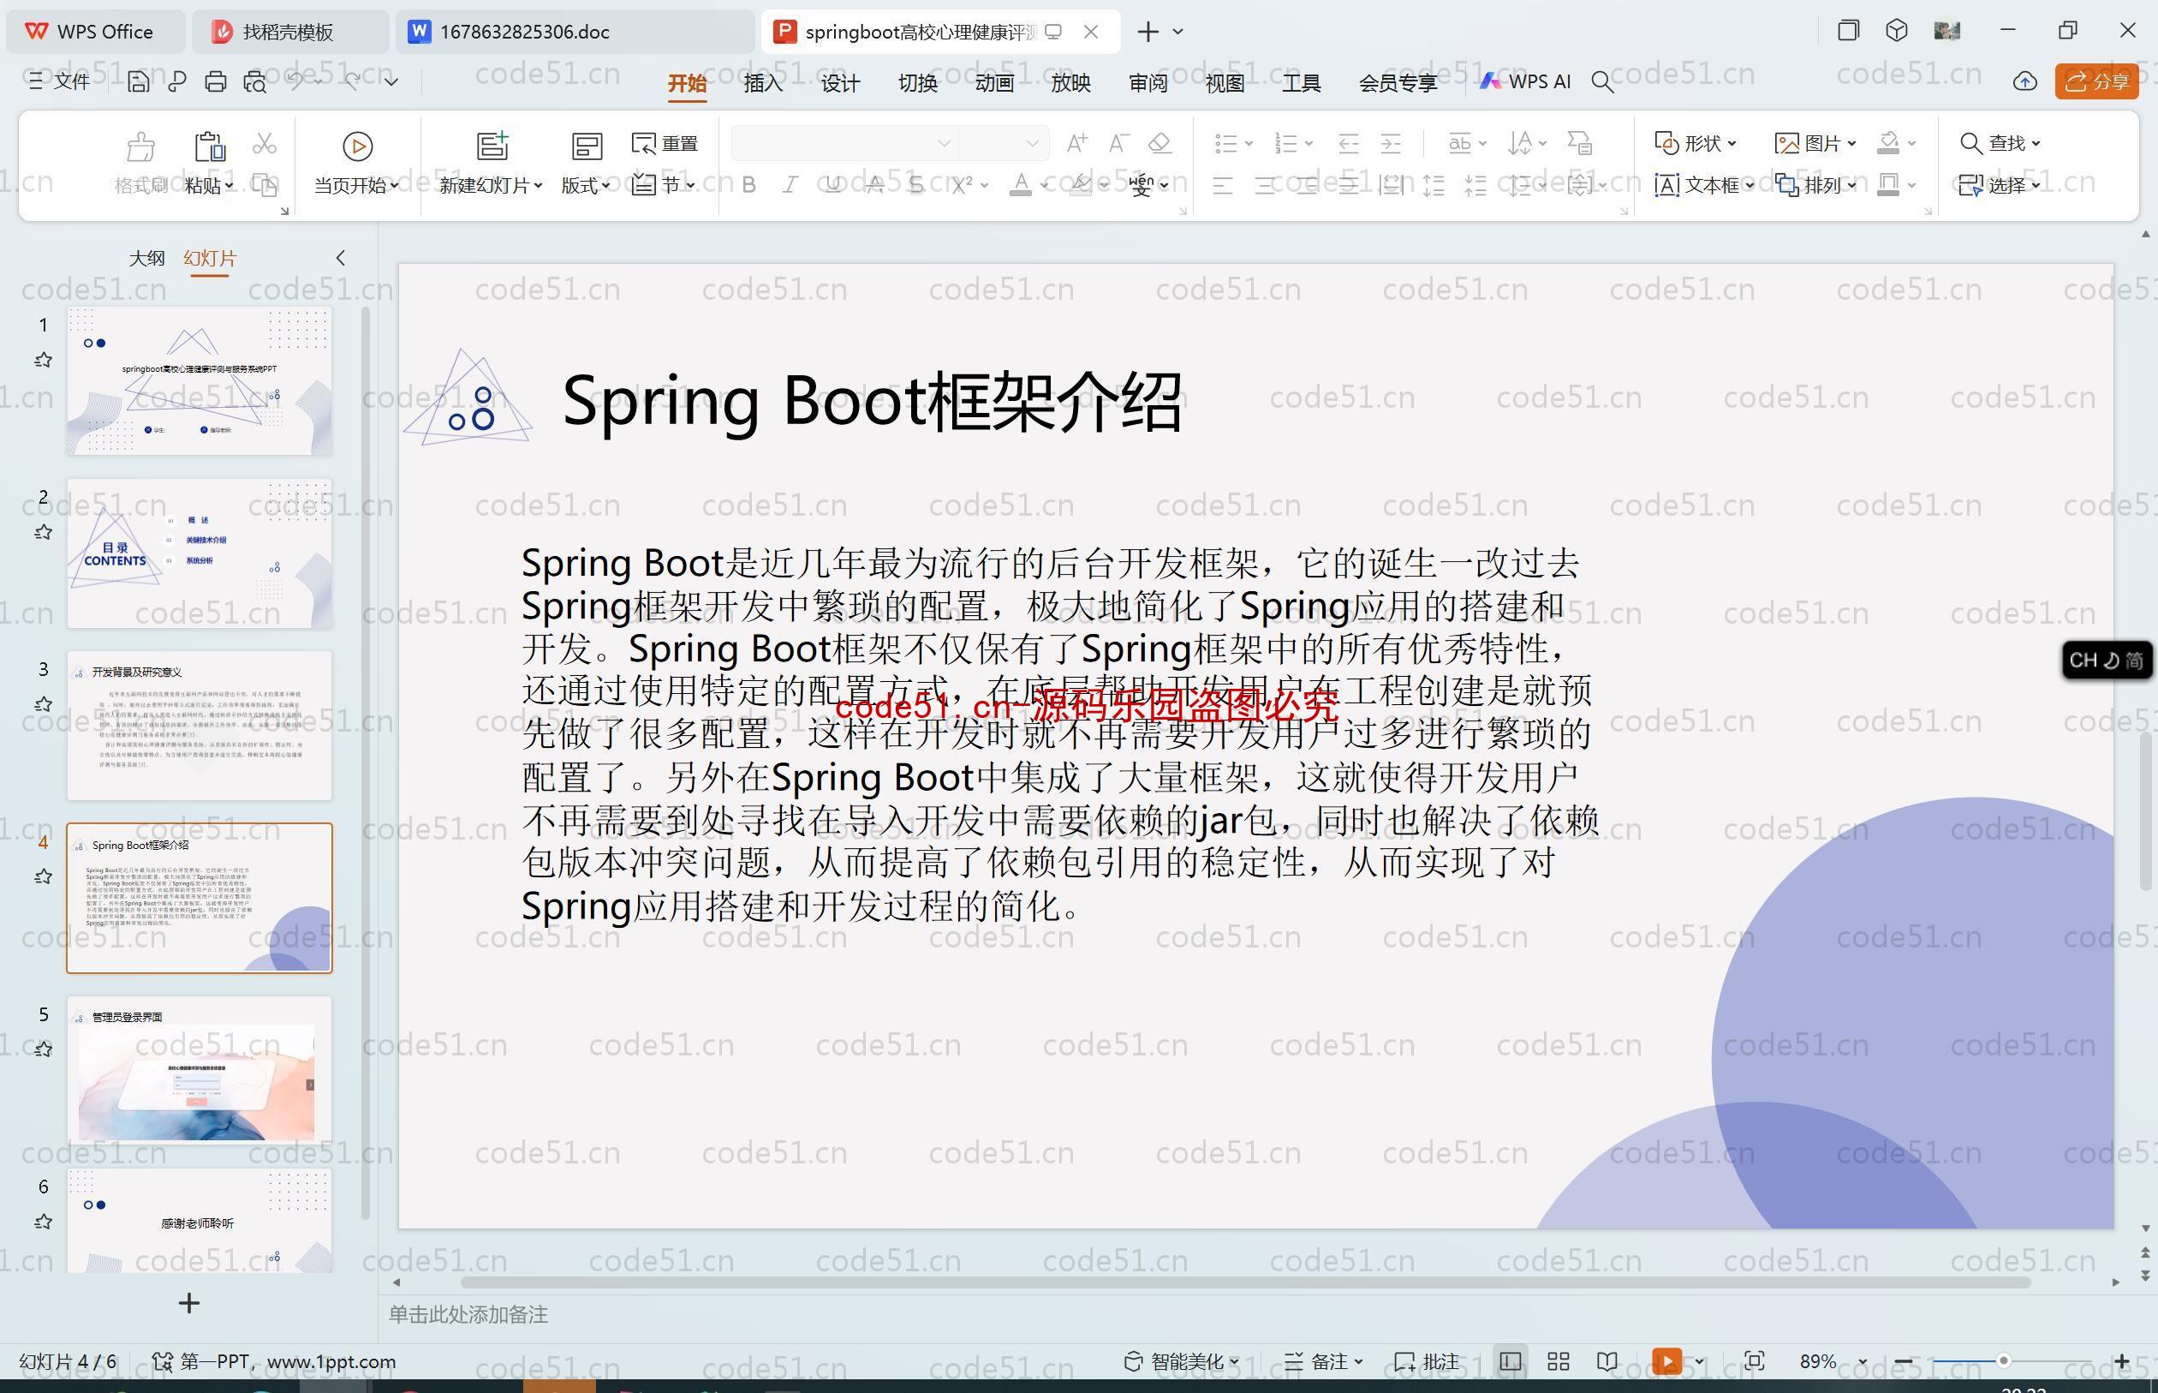2158x1393 pixels.
Task: Collapse the slide thumbnail panel
Action: pyautogui.click(x=341, y=258)
